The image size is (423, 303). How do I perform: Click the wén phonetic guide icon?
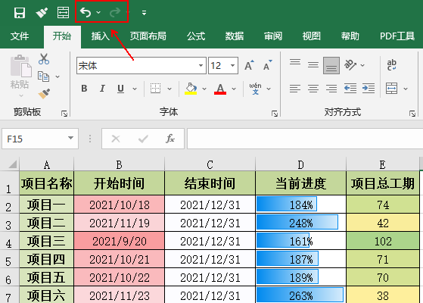pyautogui.click(x=255, y=89)
